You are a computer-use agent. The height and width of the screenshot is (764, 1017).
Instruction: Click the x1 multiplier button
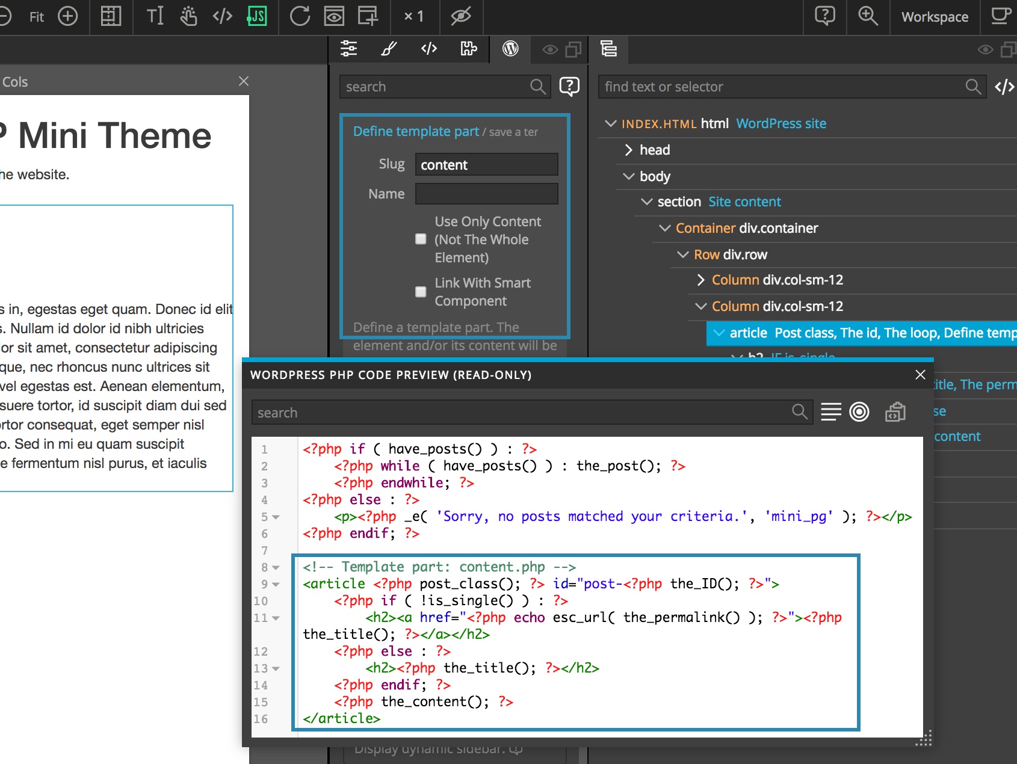click(x=414, y=16)
